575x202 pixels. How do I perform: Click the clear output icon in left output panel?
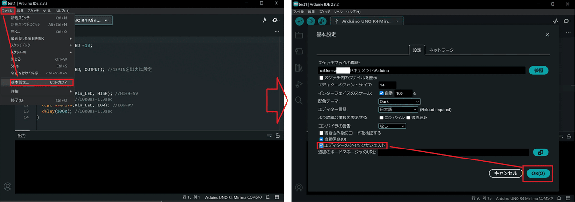269,136
